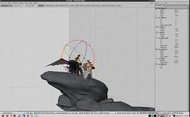Open the Movie Browser taskbar window
The height and width of the screenshot is (117, 190).
point(13,113)
